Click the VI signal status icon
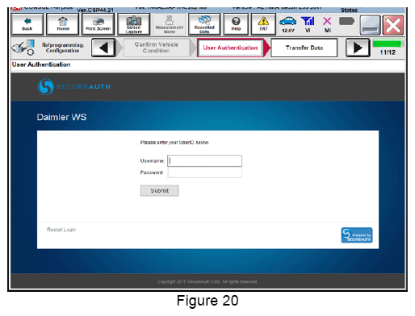This screenshot has width=415, height=316. [x=308, y=24]
